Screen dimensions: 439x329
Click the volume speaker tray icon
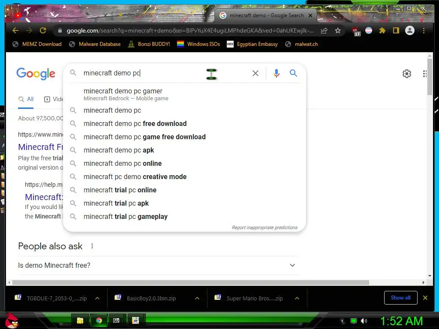click(364, 320)
